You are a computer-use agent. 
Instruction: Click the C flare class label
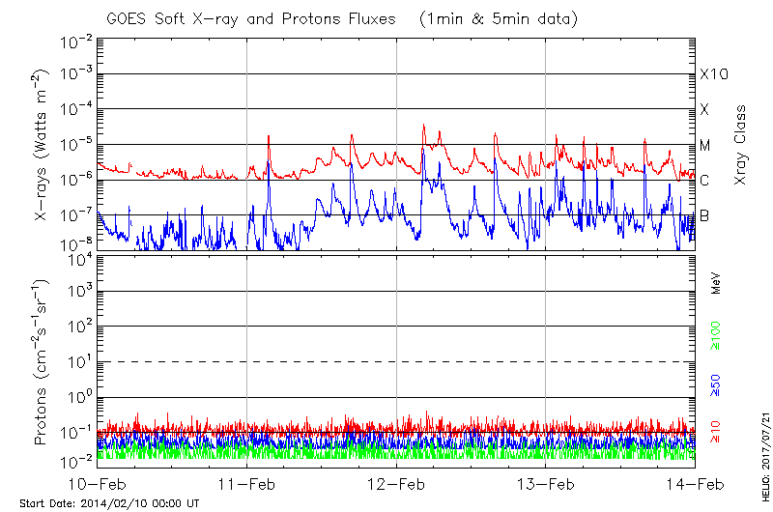coord(704,181)
